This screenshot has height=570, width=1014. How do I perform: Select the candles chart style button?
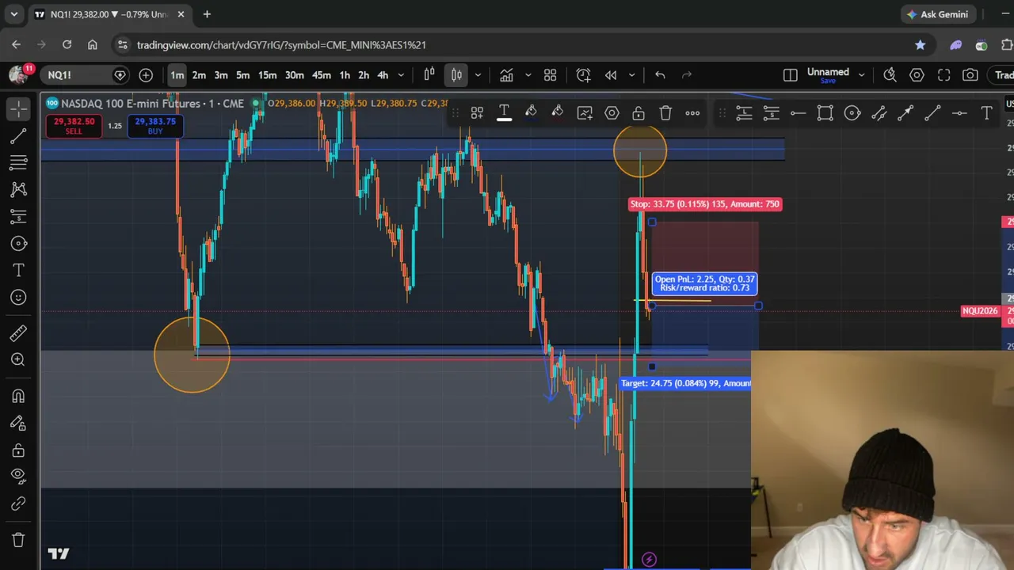pyautogui.click(x=457, y=75)
